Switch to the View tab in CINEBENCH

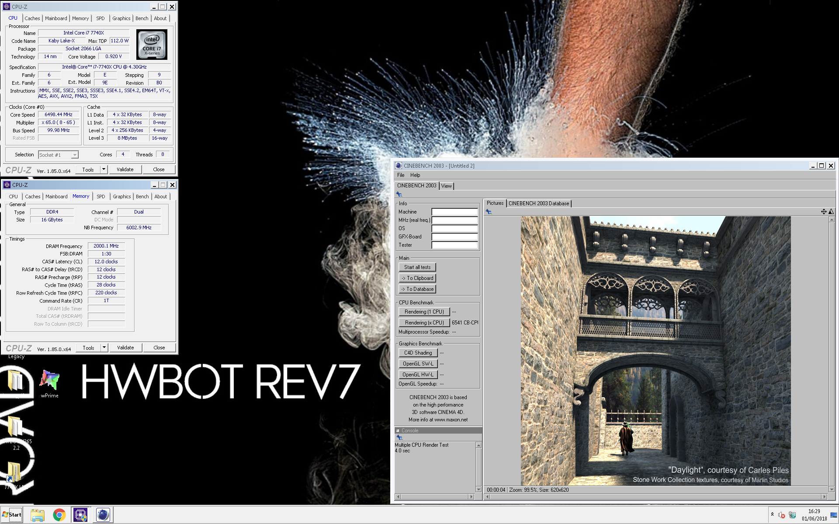point(446,186)
